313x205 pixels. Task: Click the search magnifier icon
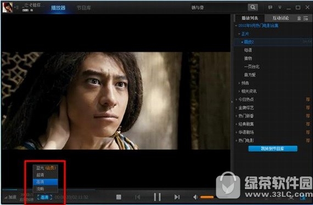point(253,7)
